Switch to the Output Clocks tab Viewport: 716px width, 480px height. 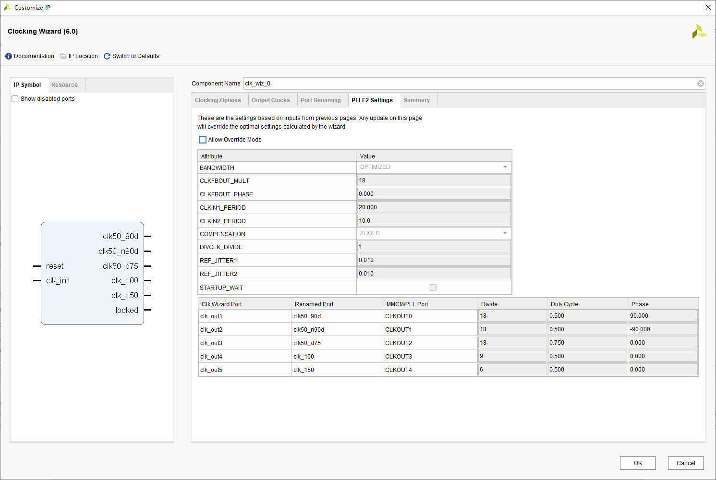click(x=270, y=100)
